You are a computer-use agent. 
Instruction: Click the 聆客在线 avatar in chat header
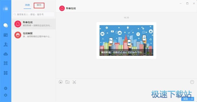(x=62, y=8)
